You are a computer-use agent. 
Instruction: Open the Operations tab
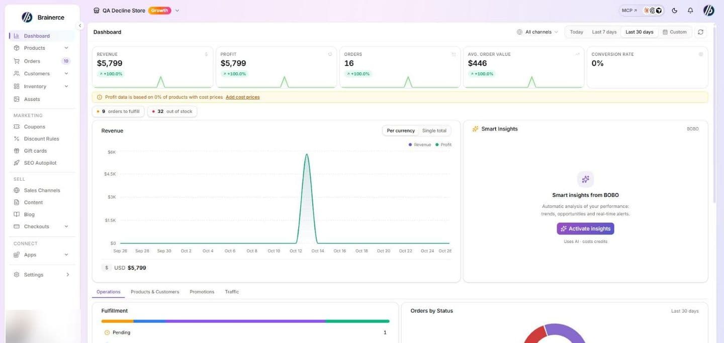click(x=109, y=292)
